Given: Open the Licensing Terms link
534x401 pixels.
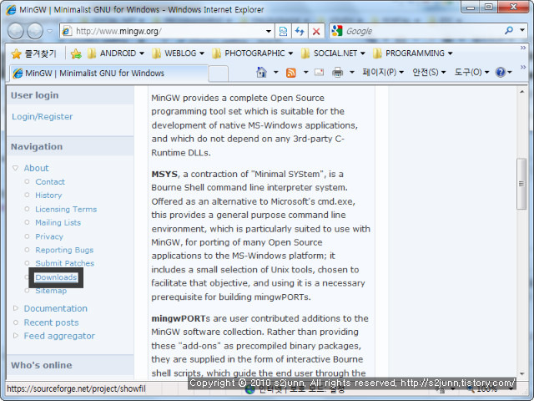Looking at the screenshot, I should click(66, 209).
